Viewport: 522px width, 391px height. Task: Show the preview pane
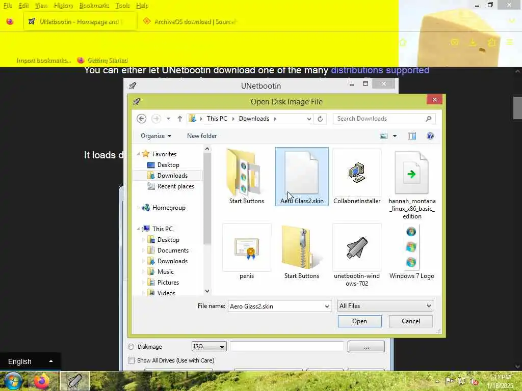pyautogui.click(x=412, y=136)
